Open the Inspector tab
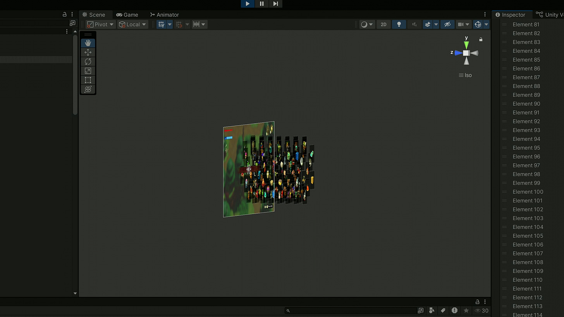 510,15
